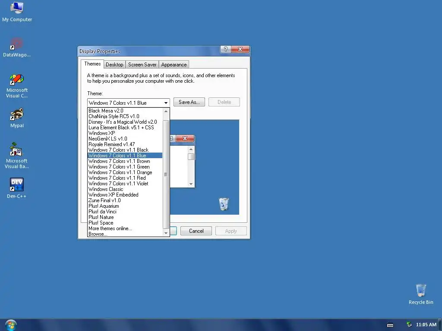Choose Windows 7 Colors v1.1 Violet

(125, 184)
